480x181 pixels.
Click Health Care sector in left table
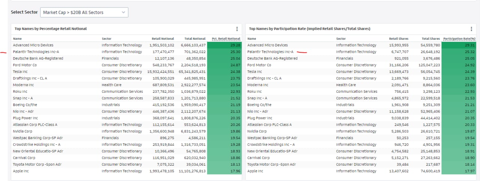(112, 85)
